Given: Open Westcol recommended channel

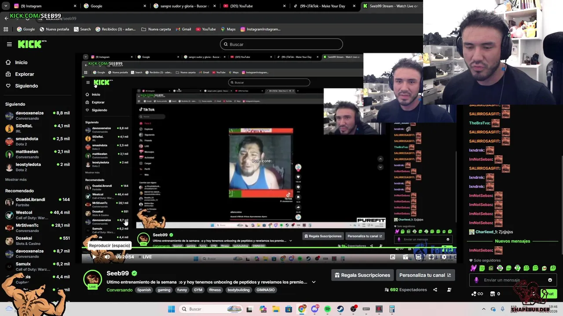Looking at the screenshot, I should [x=37, y=215].
